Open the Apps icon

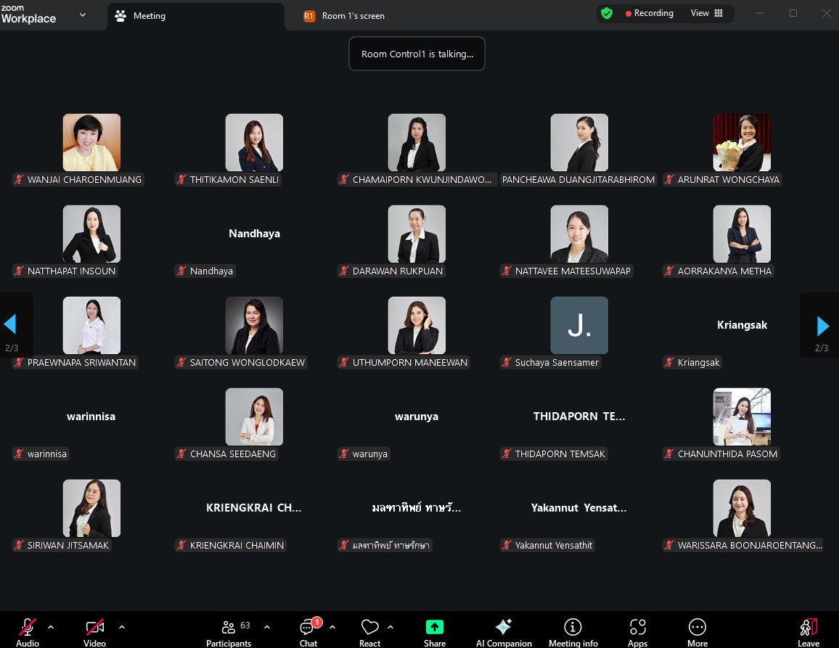tap(638, 627)
